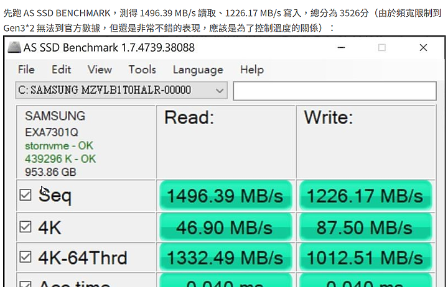Click the Write: column header
Image resolution: width=448 pixels, height=287 pixels.
click(x=329, y=117)
